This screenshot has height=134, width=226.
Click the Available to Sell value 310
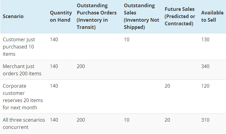[x=205, y=120]
